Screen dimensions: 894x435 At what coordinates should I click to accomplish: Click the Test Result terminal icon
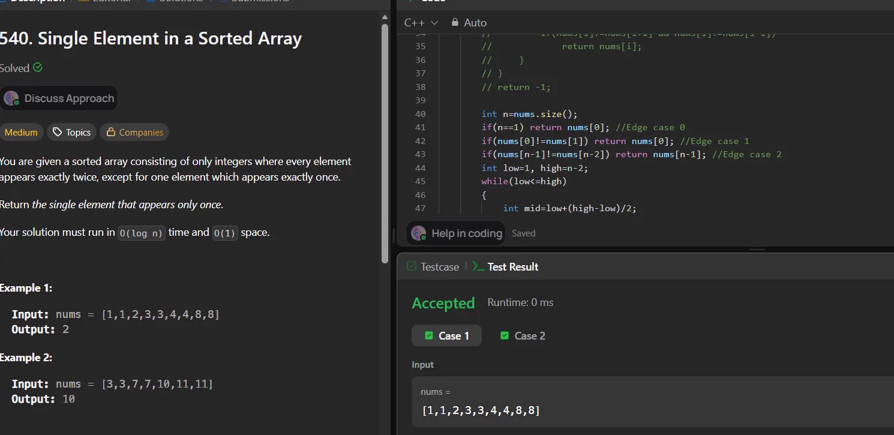(478, 266)
